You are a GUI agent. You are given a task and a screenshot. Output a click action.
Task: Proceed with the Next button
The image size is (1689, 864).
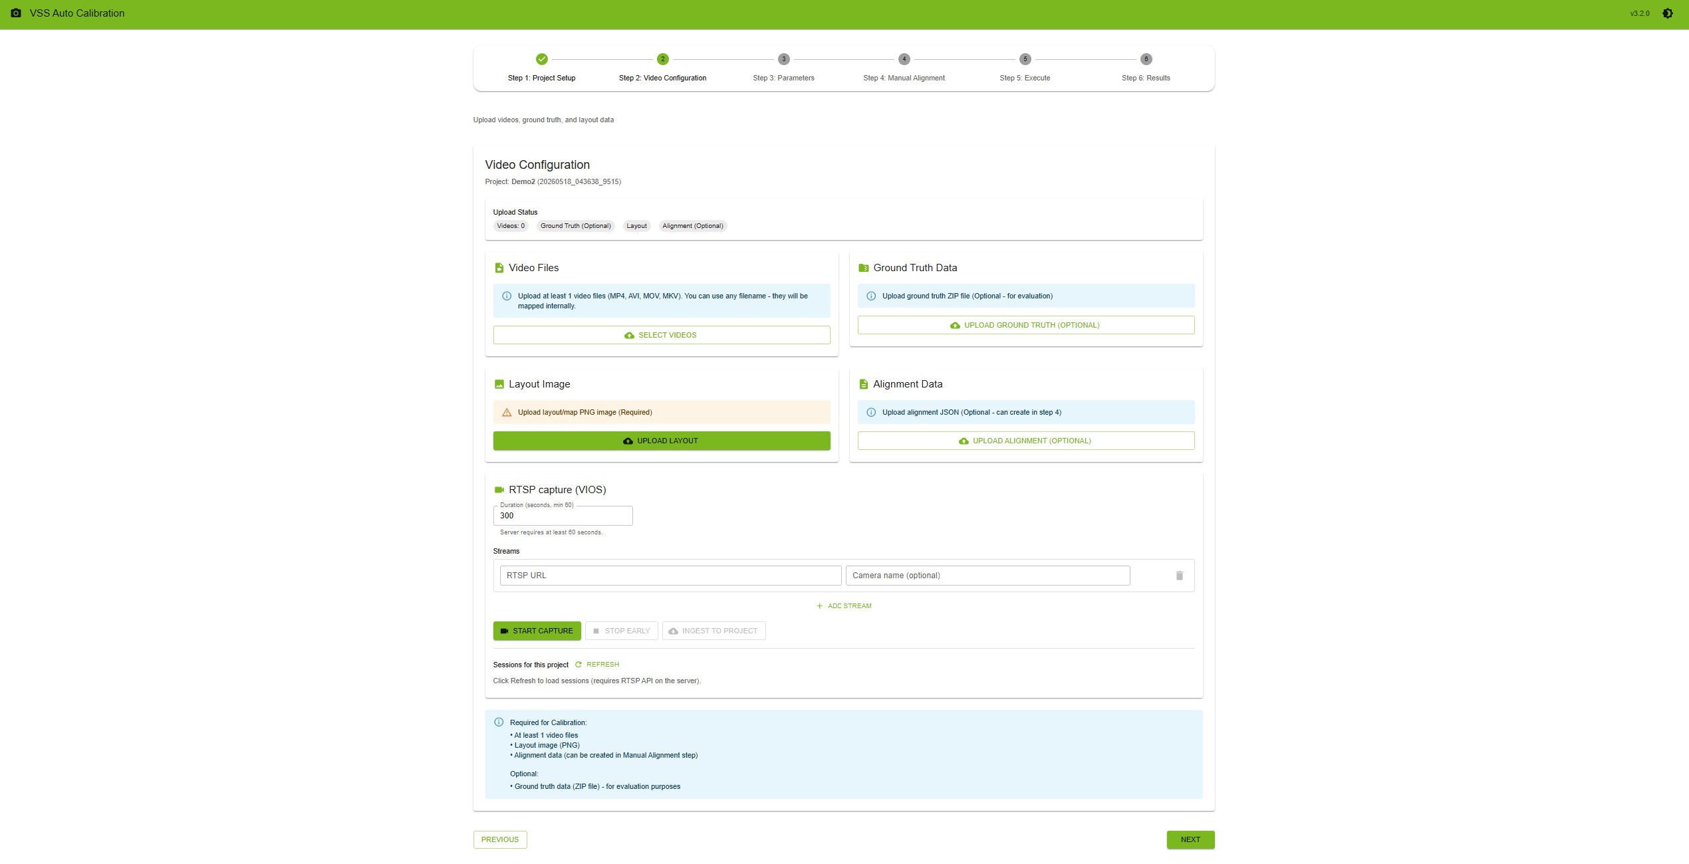pos(1191,840)
